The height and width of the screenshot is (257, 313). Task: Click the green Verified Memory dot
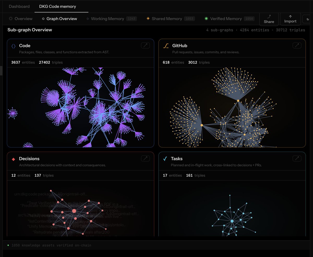coord(206,19)
